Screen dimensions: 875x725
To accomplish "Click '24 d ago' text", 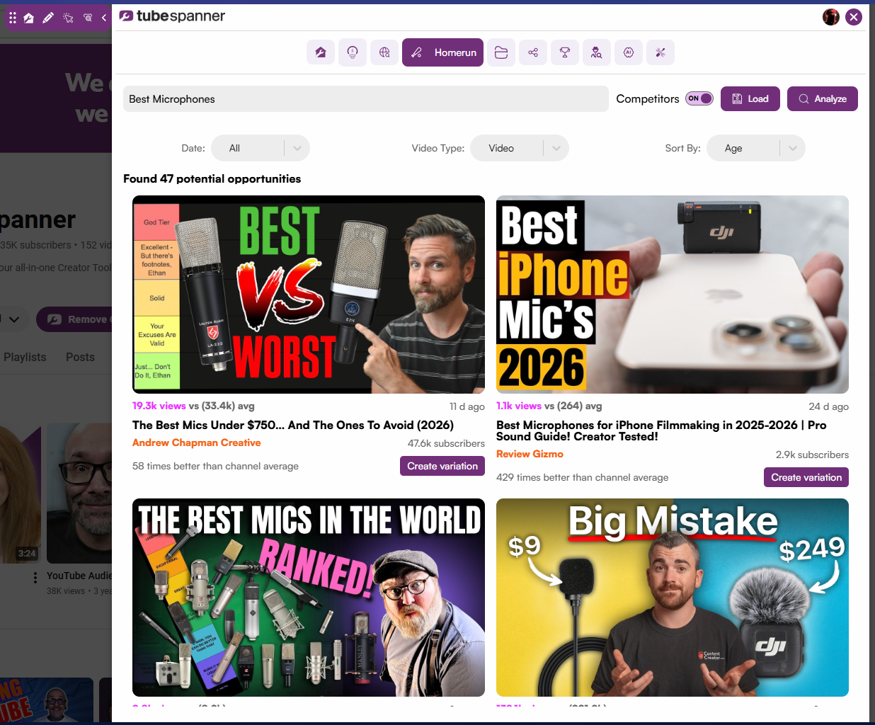I will coord(828,406).
